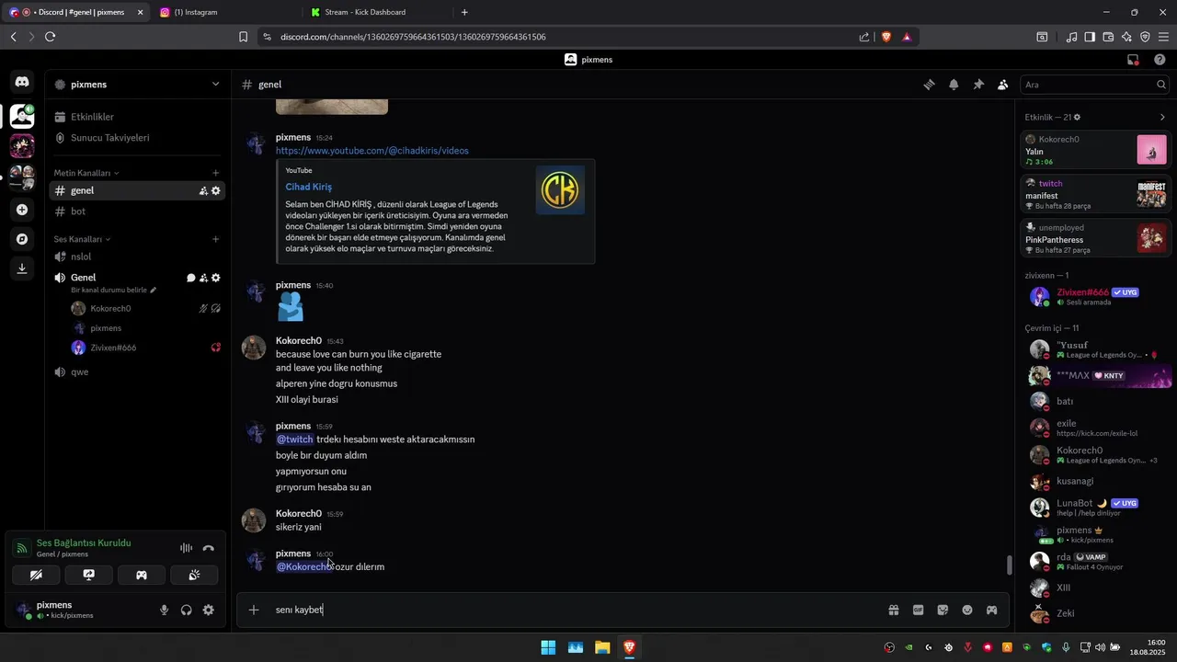The image size is (1177, 662).
Task: Open user settings gear icon
Action: pyautogui.click(x=209, y=610)
